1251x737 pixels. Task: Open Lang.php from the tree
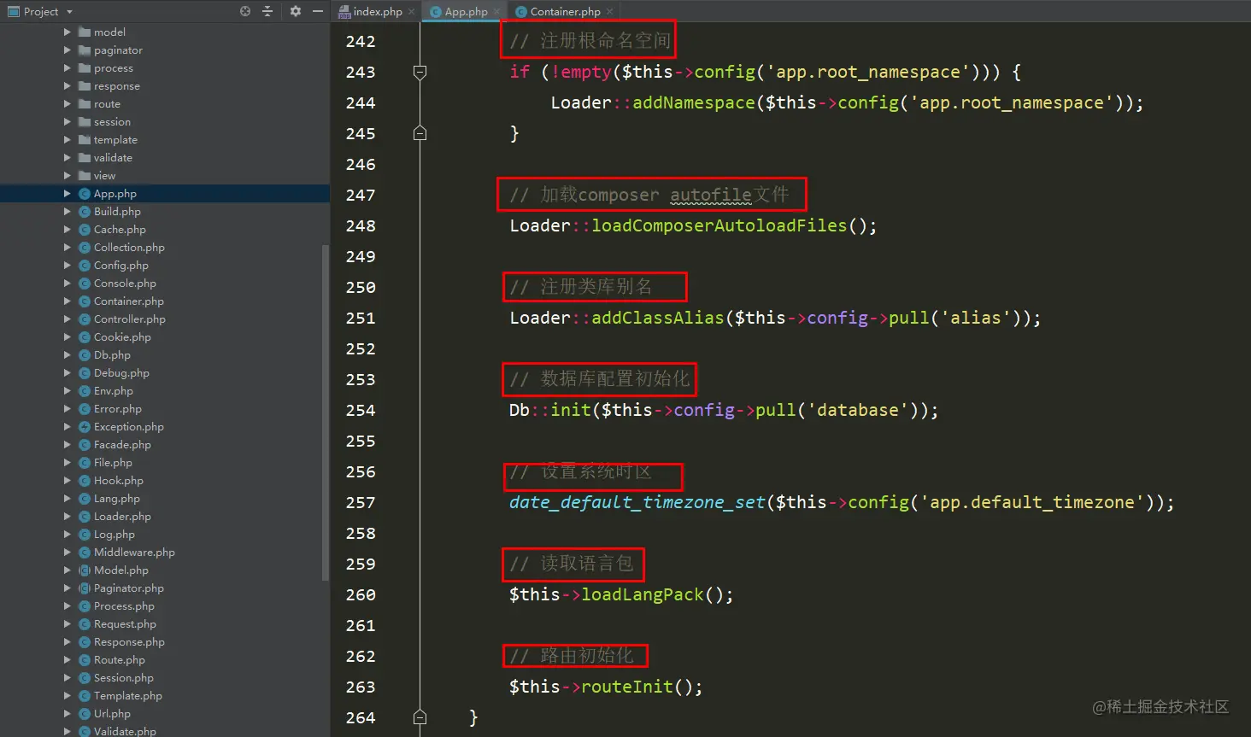[x=116, y=499]
